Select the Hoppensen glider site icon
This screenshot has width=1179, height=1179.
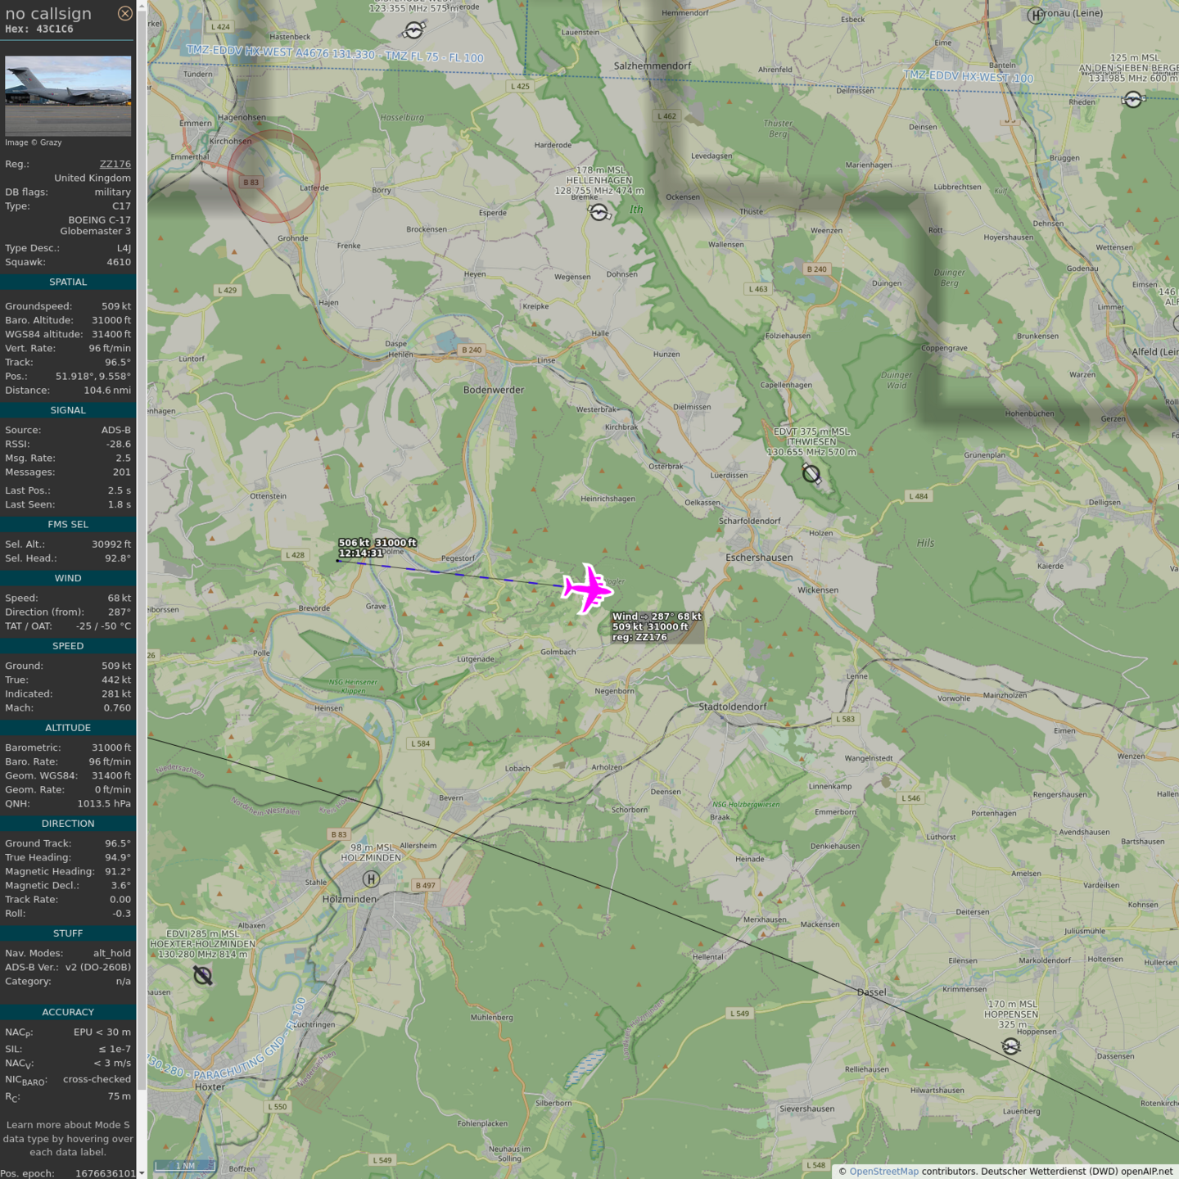pos(1011,1046)
